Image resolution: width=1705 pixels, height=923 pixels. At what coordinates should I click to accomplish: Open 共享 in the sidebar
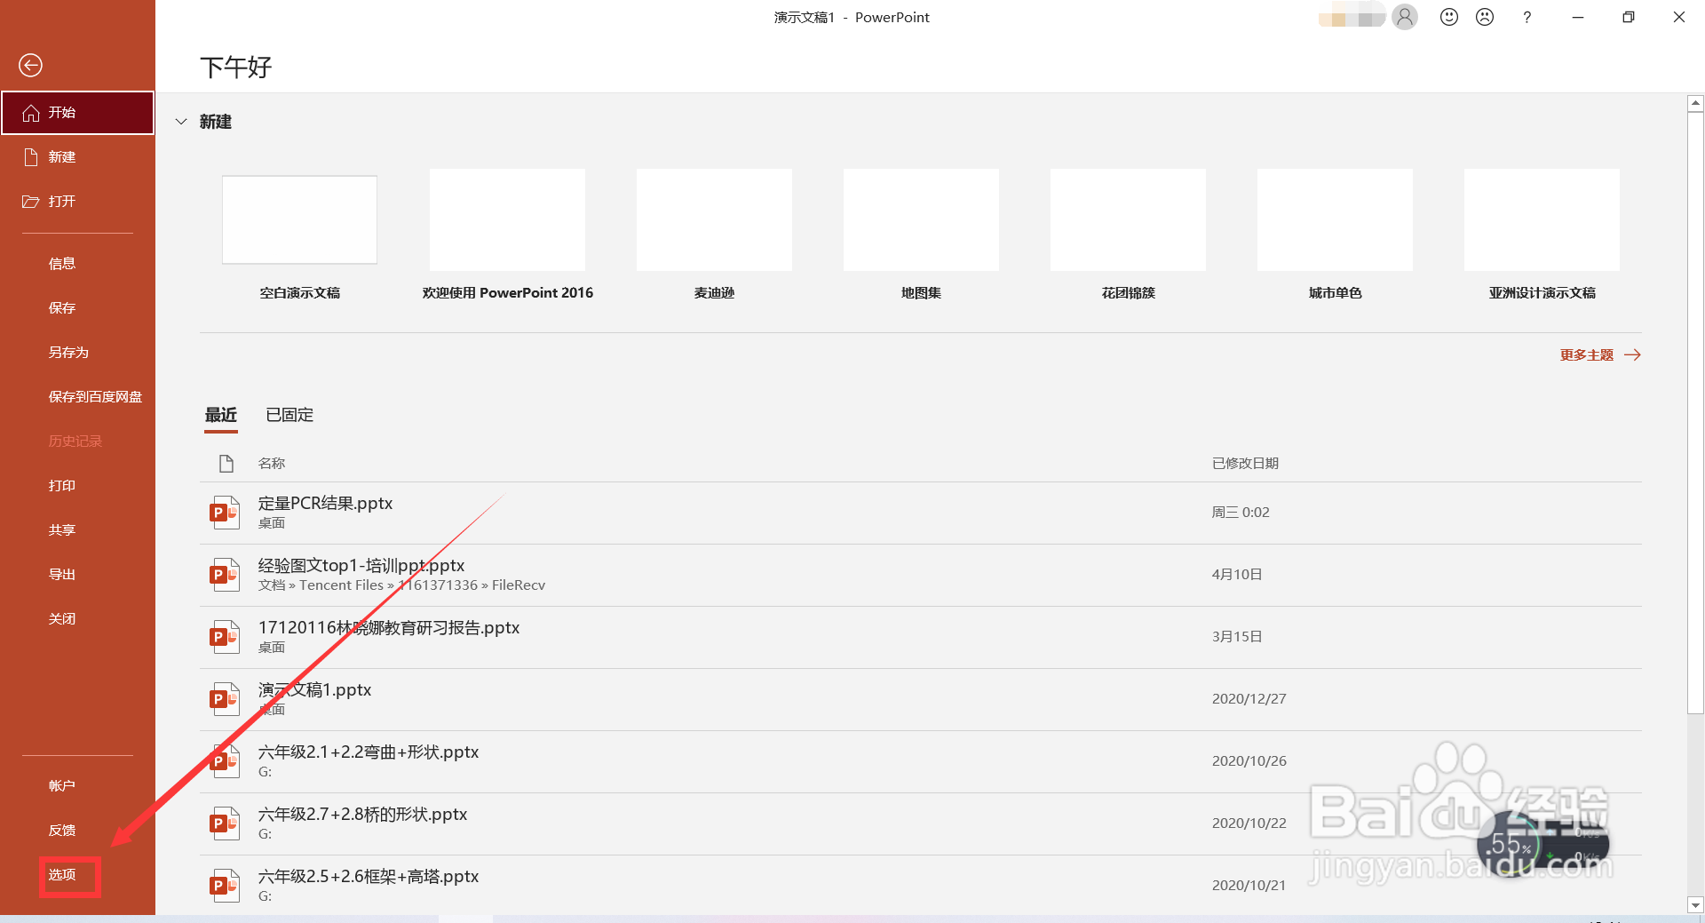[77, 530]
